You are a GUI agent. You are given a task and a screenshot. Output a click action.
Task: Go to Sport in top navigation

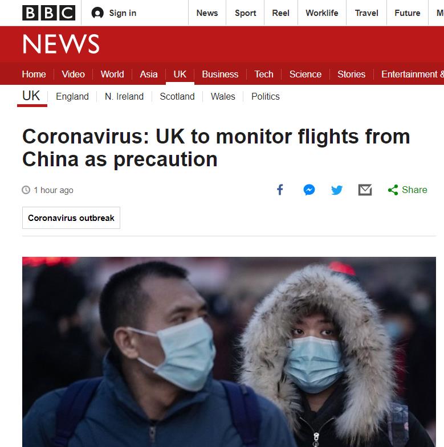pos(245,13)
